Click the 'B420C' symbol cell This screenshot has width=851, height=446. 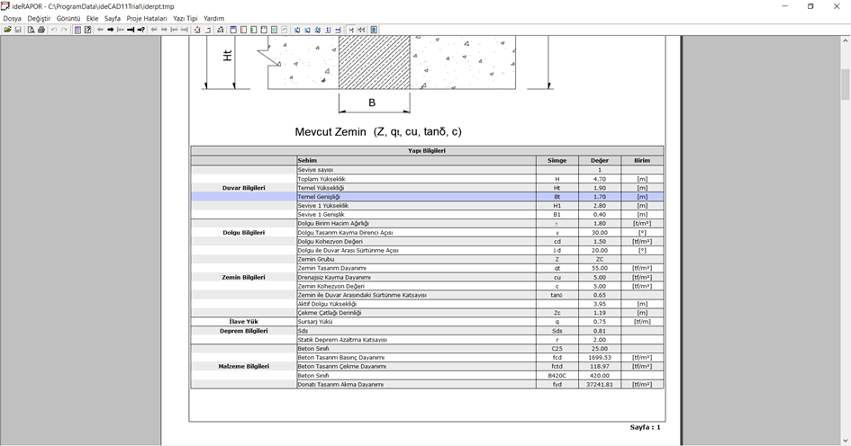557,376
